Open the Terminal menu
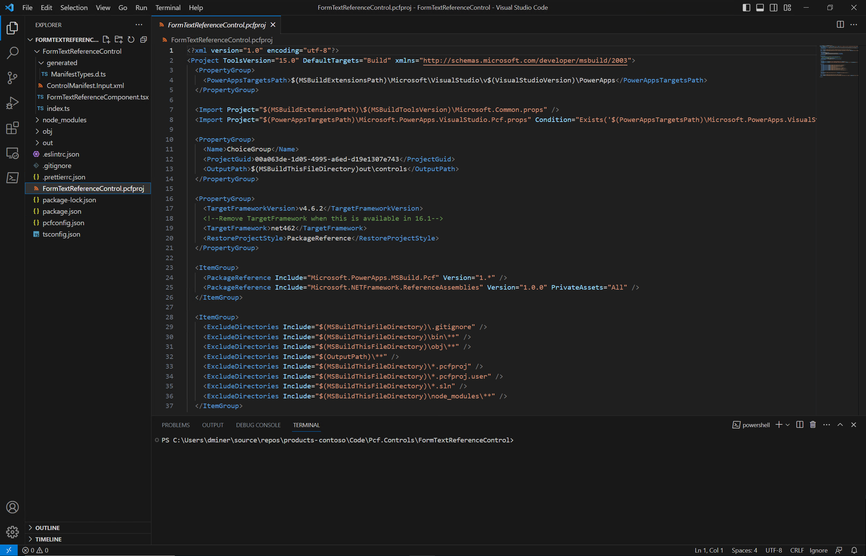 168,8
